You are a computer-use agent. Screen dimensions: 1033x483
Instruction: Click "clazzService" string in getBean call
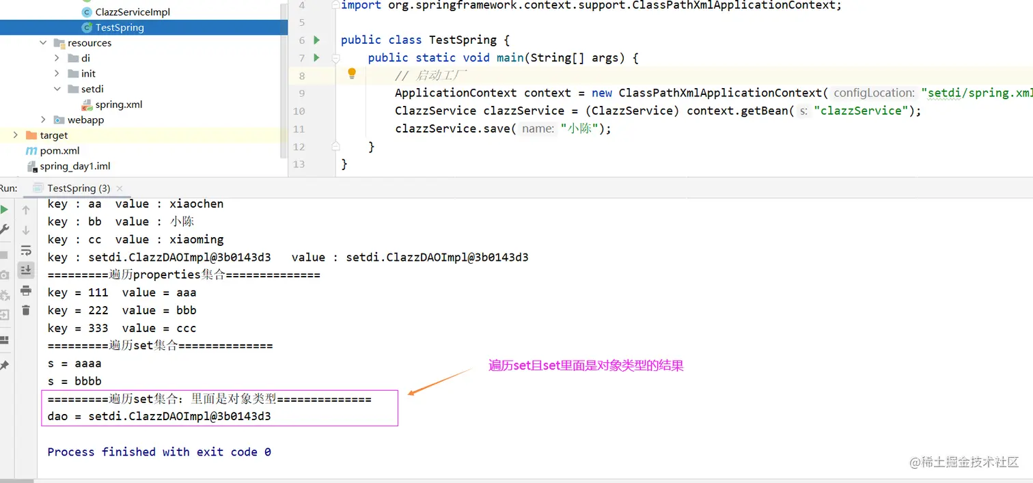click(861, 111)
